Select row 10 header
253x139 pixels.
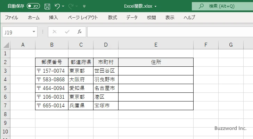pos(5,132)
